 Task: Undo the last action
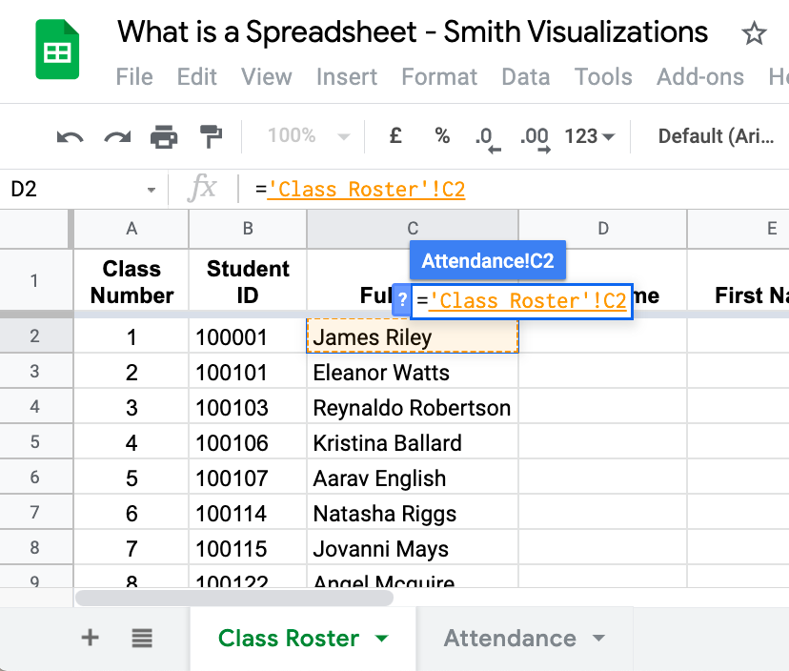(x=70, y=136)
